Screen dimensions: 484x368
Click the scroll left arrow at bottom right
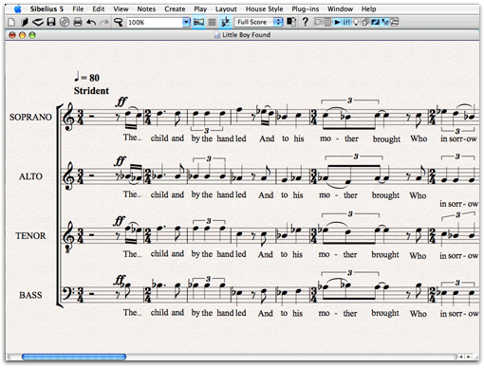click(x=461, y=357)
